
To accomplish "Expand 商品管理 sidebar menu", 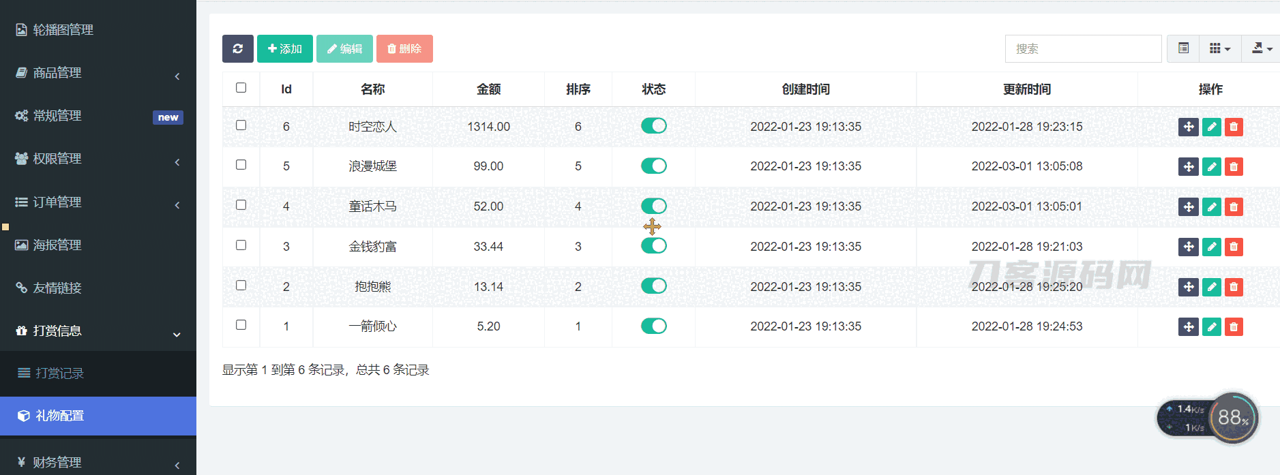I will tap(98, 73).
